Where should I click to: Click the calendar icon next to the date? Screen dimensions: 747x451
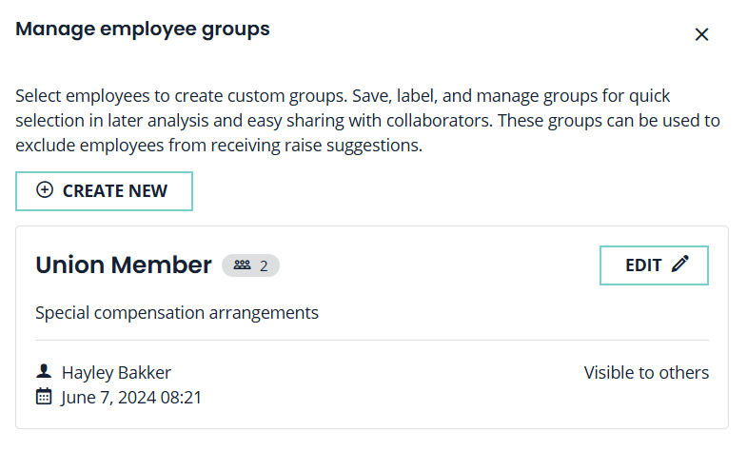(x=43, y=397)
